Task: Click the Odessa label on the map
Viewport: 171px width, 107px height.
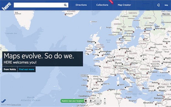Action: [159, 69]
